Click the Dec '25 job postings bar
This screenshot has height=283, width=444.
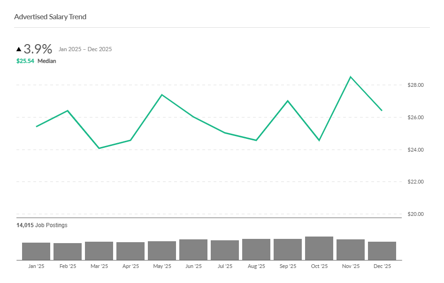pos(382,251)
